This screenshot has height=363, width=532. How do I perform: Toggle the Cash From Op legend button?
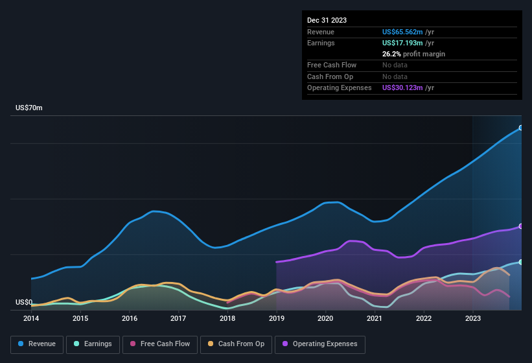coord(236,344)
